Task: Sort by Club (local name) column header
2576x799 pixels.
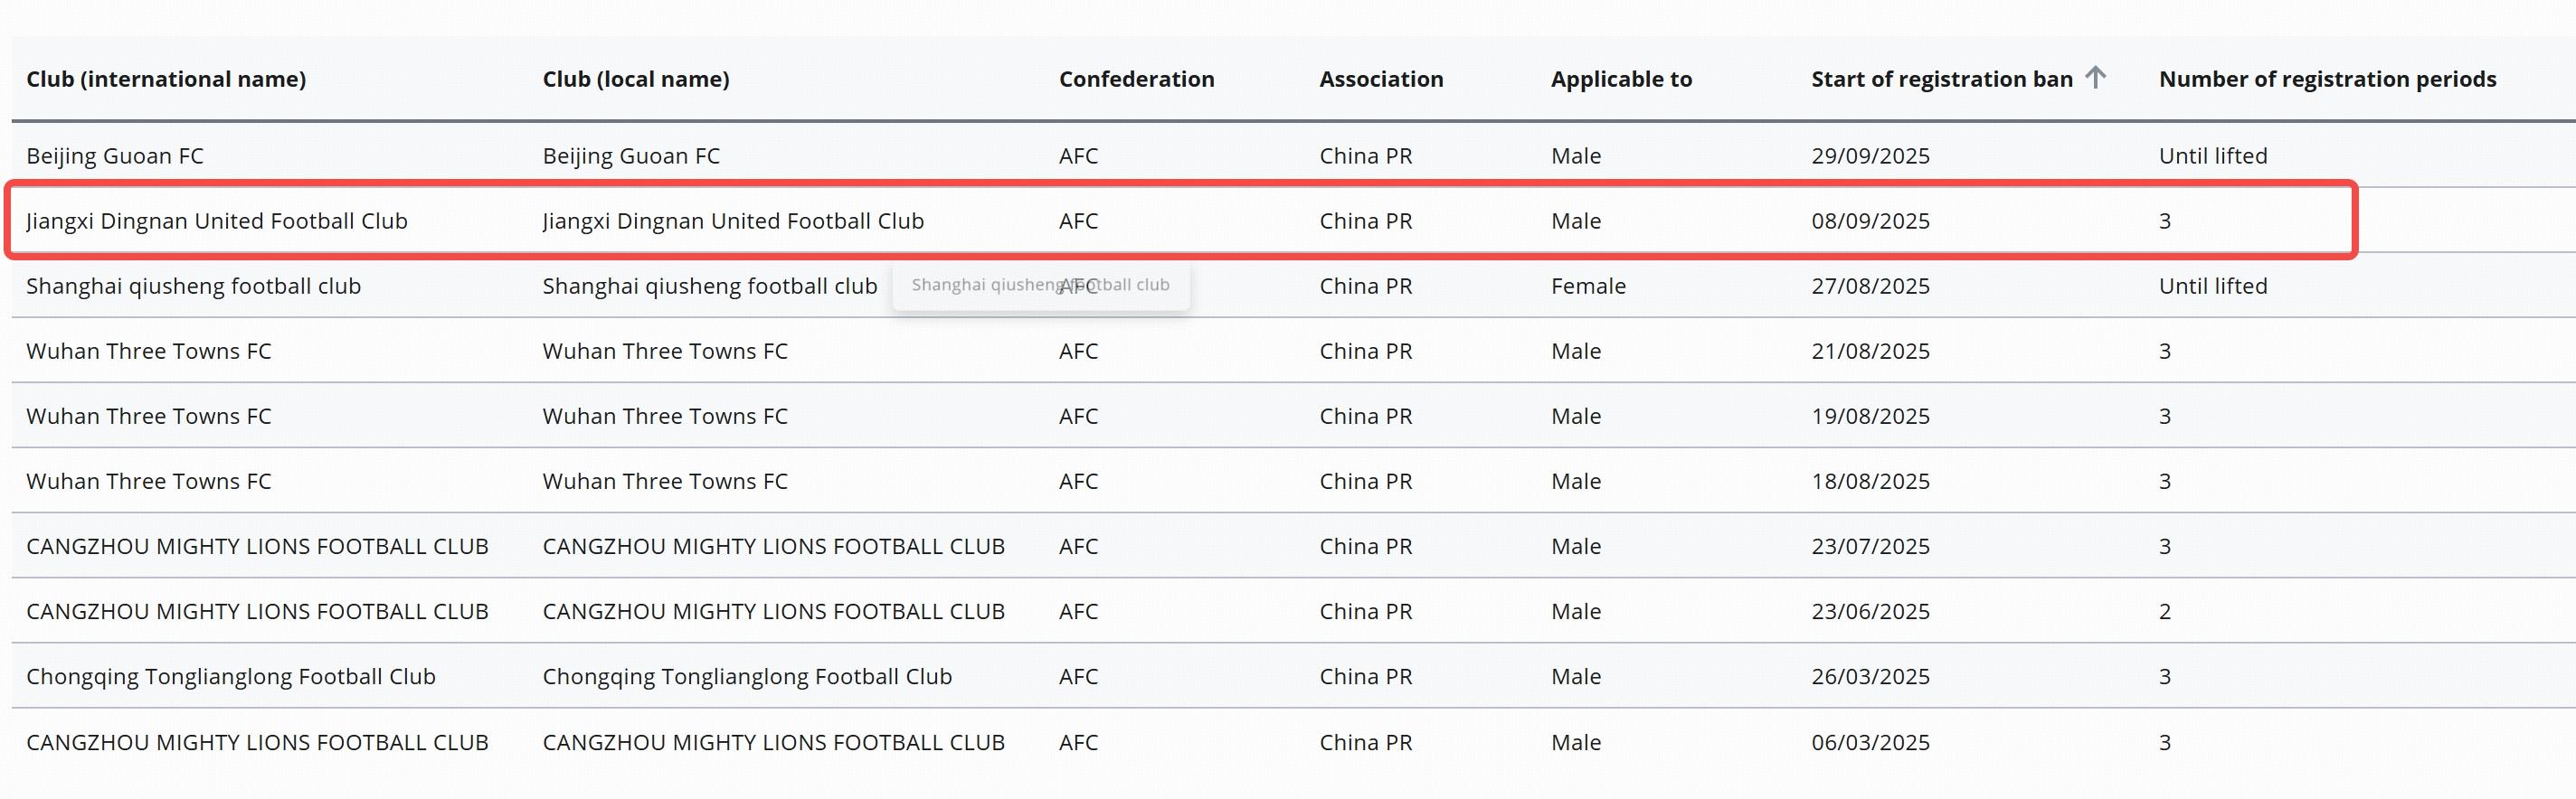Action: click(x=636, y=80)
